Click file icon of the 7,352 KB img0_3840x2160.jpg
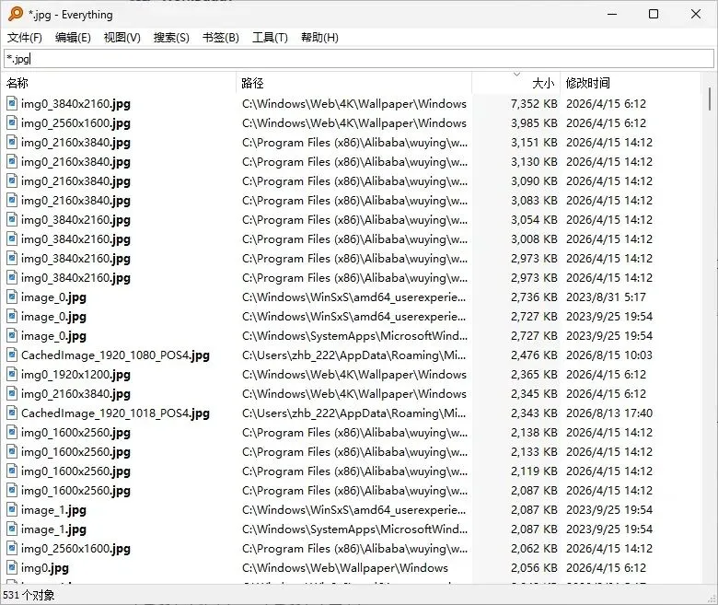Image resolution: width=718 pixels, height=605 pixels. 12,103
